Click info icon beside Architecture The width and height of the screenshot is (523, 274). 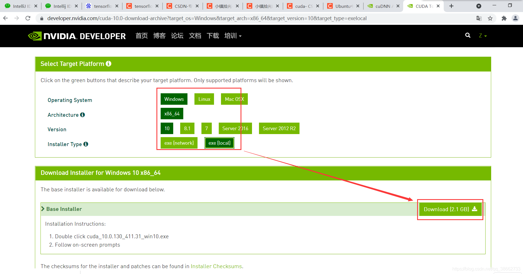82,115
